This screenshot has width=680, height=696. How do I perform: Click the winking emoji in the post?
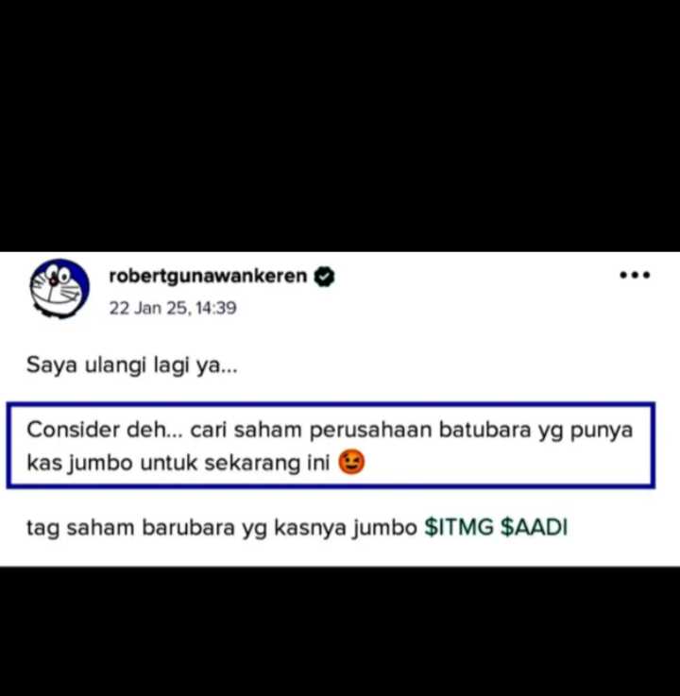[351, 462]
